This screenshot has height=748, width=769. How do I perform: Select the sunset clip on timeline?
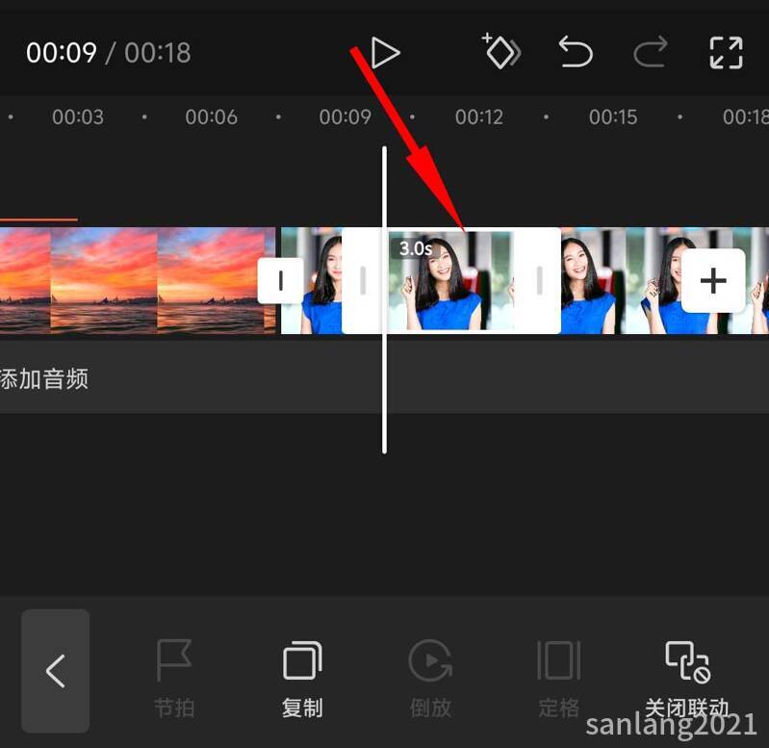(138, 280)
